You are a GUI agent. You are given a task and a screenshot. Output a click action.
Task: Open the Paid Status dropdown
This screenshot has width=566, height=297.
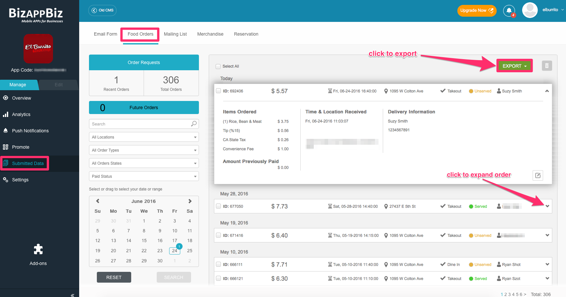pos(144,176)
